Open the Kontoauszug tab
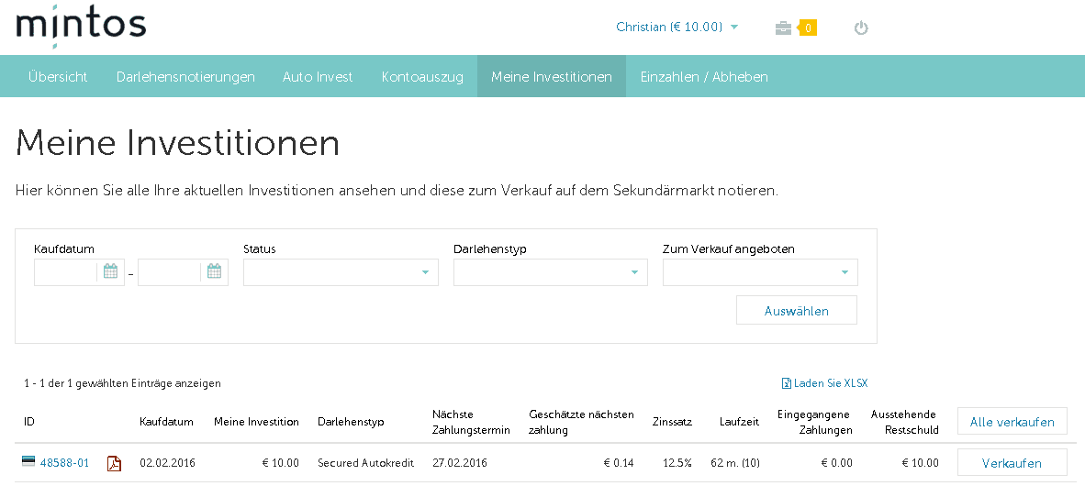This screenshot has width=1085, height=486. 422,77
